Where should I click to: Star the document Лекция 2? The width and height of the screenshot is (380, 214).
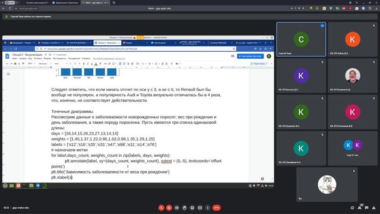coord(46,55)
